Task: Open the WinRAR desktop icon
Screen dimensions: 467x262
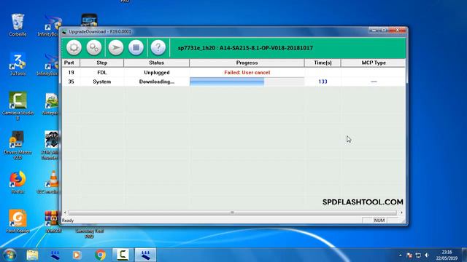Action: click(x=53, y=221)
